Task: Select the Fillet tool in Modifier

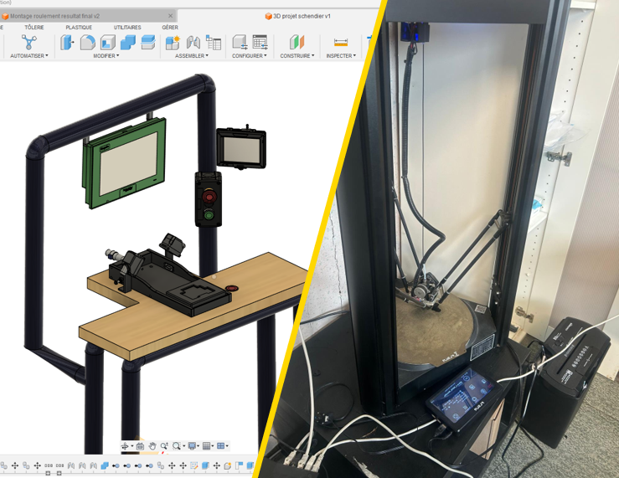Action: 88,42
